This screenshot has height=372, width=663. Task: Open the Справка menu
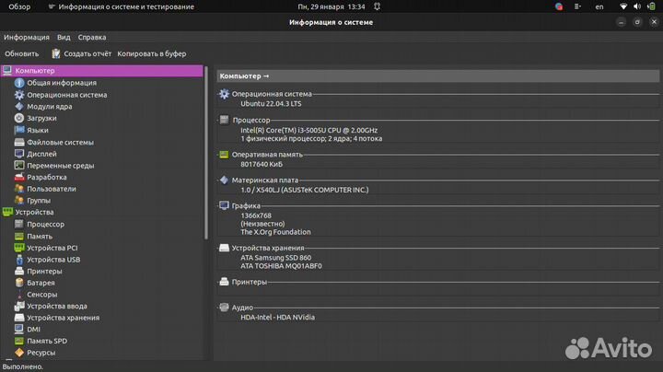(92, 38)
